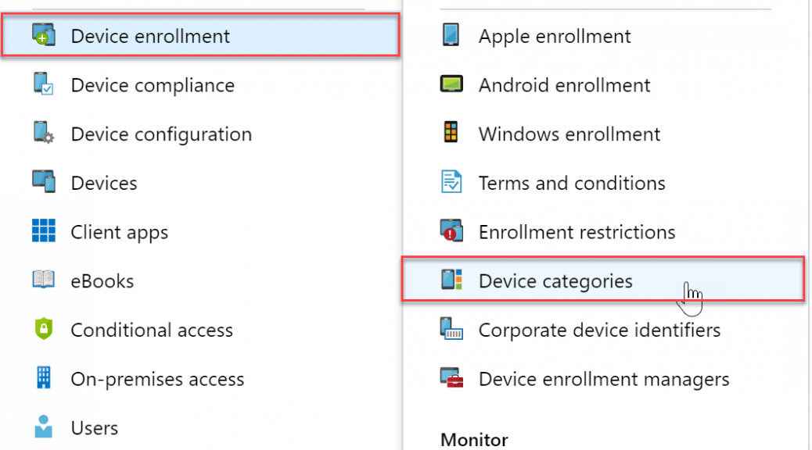Click the Device compliance checkmark icon
This screenshot has height=450, width=812.
(x=44, y=84)
